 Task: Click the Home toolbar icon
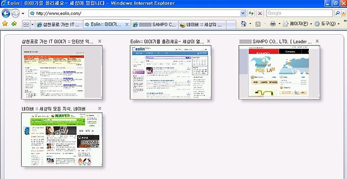click(243, 24)
